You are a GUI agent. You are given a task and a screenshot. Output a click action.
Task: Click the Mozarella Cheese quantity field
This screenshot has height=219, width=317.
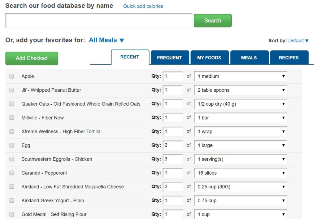point(173,187)
